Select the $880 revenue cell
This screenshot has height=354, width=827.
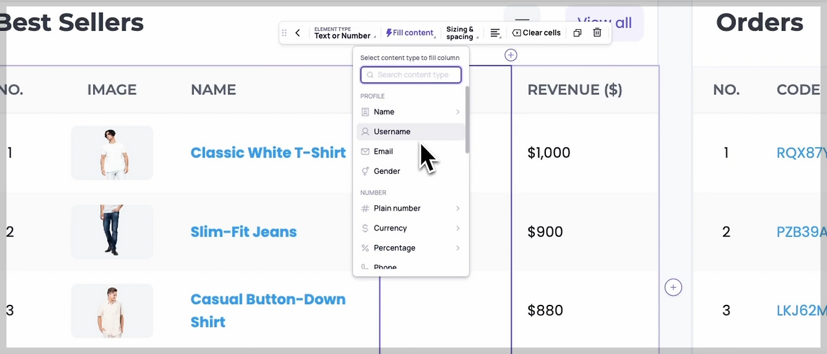[x=545, y=311]
